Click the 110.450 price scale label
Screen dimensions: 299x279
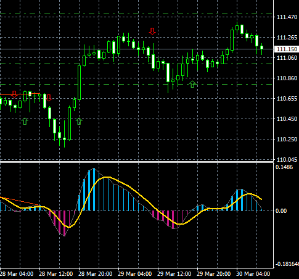(287, 119)
